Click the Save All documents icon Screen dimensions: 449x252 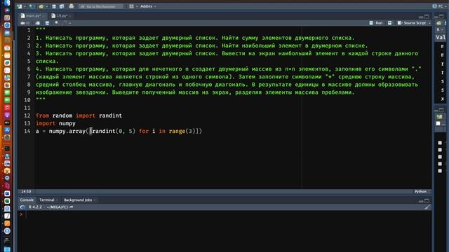62,6
